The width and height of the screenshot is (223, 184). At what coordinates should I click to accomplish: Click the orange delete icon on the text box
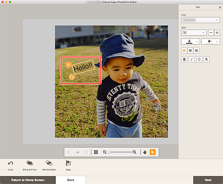point(68,65)
